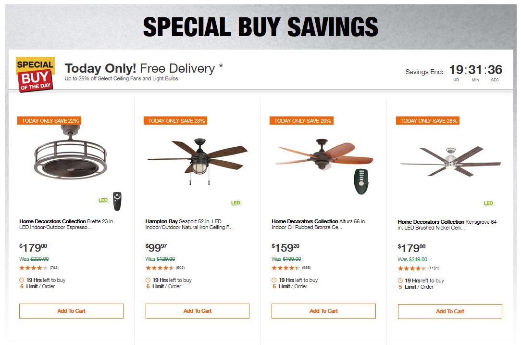Click the LED badge on Brette fan
Viewport: 521px width, 345px height.
click(x=103, y=200)
